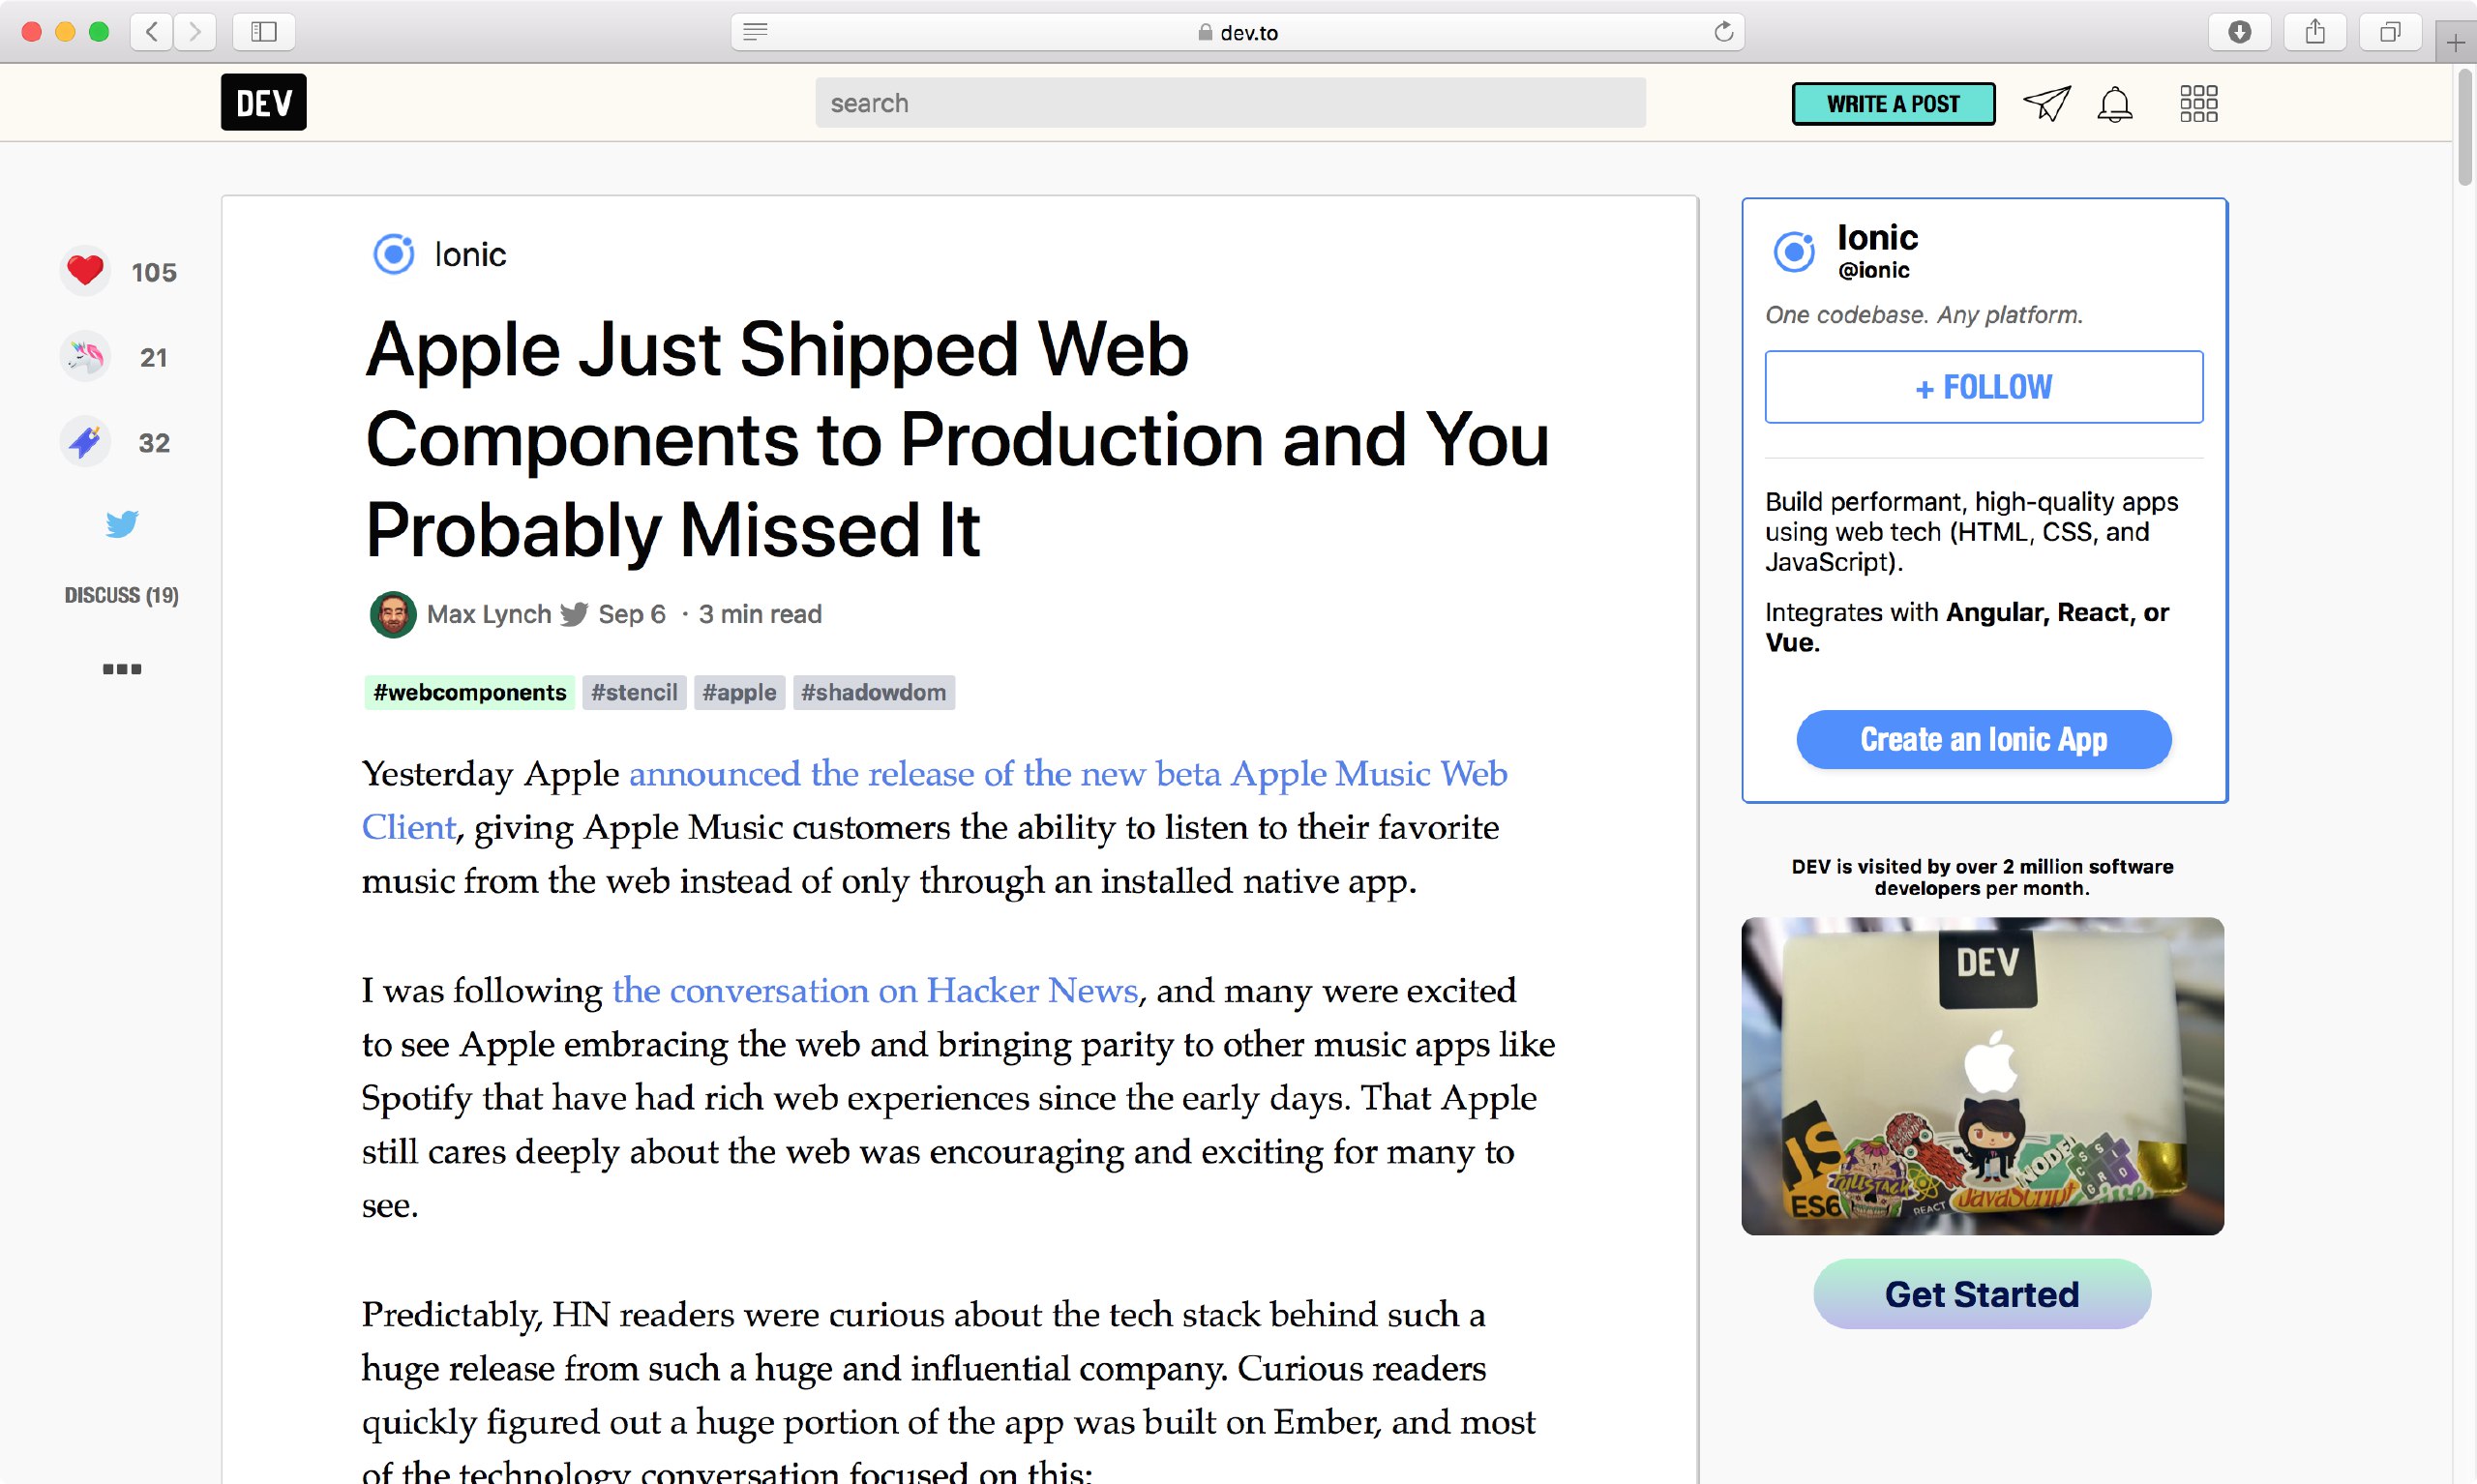
Task: Click the 21 unicorn count
Action: click(154, 357)
